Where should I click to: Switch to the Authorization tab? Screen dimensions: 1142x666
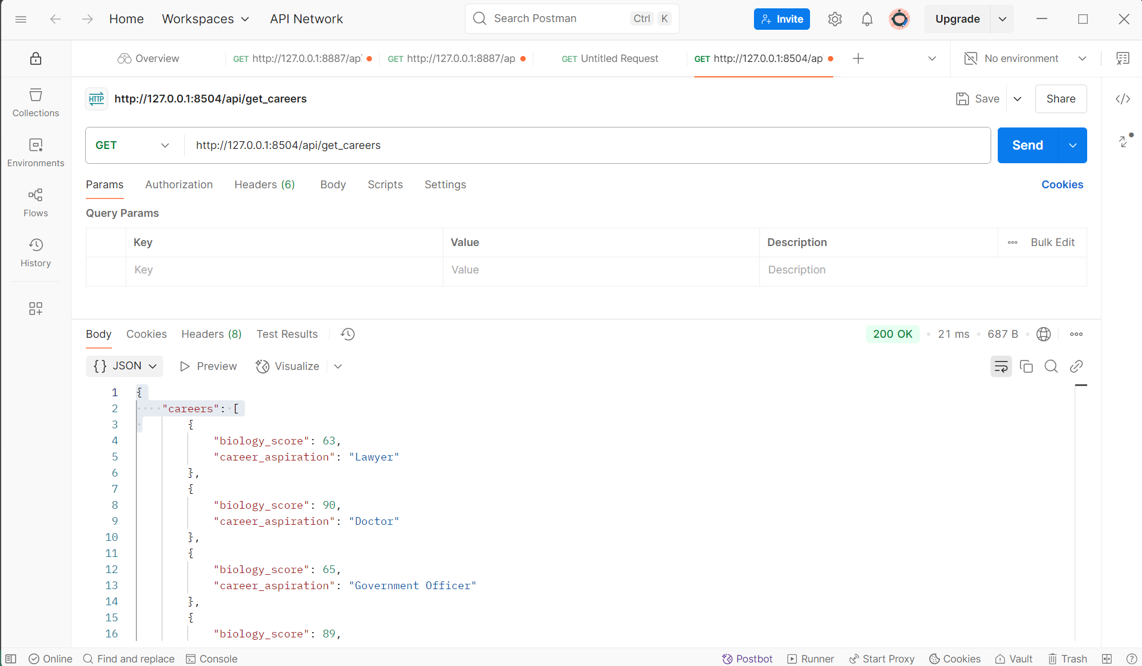[179, 185]
